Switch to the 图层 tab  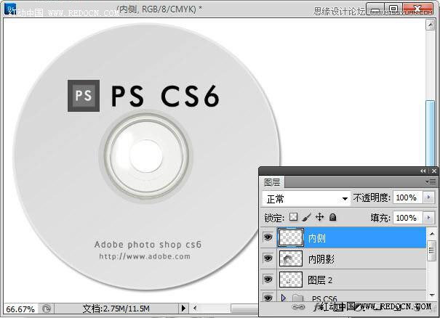272,182
